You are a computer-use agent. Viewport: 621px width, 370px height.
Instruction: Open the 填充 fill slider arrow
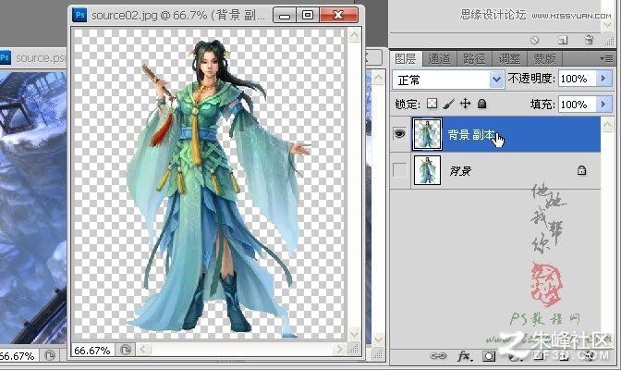(603, 104)
